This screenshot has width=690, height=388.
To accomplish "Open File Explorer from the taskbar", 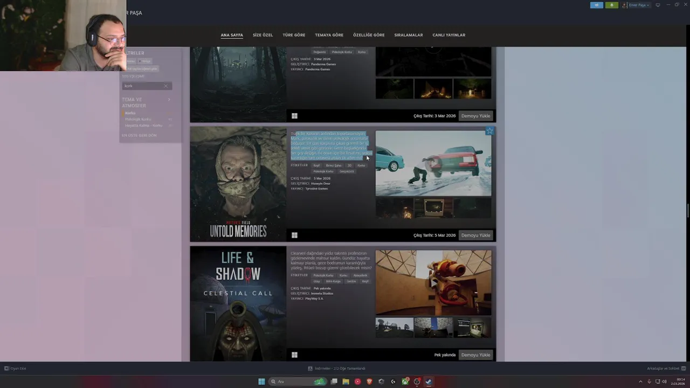I will pyautogui.click(x=346, y=382).
